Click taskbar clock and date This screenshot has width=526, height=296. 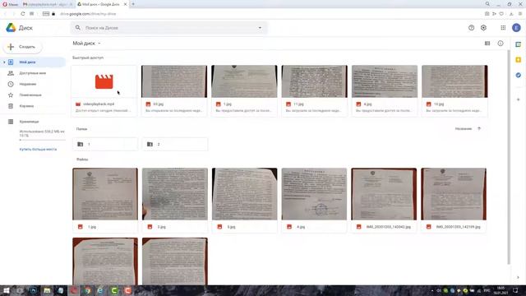tap(501, 290)
